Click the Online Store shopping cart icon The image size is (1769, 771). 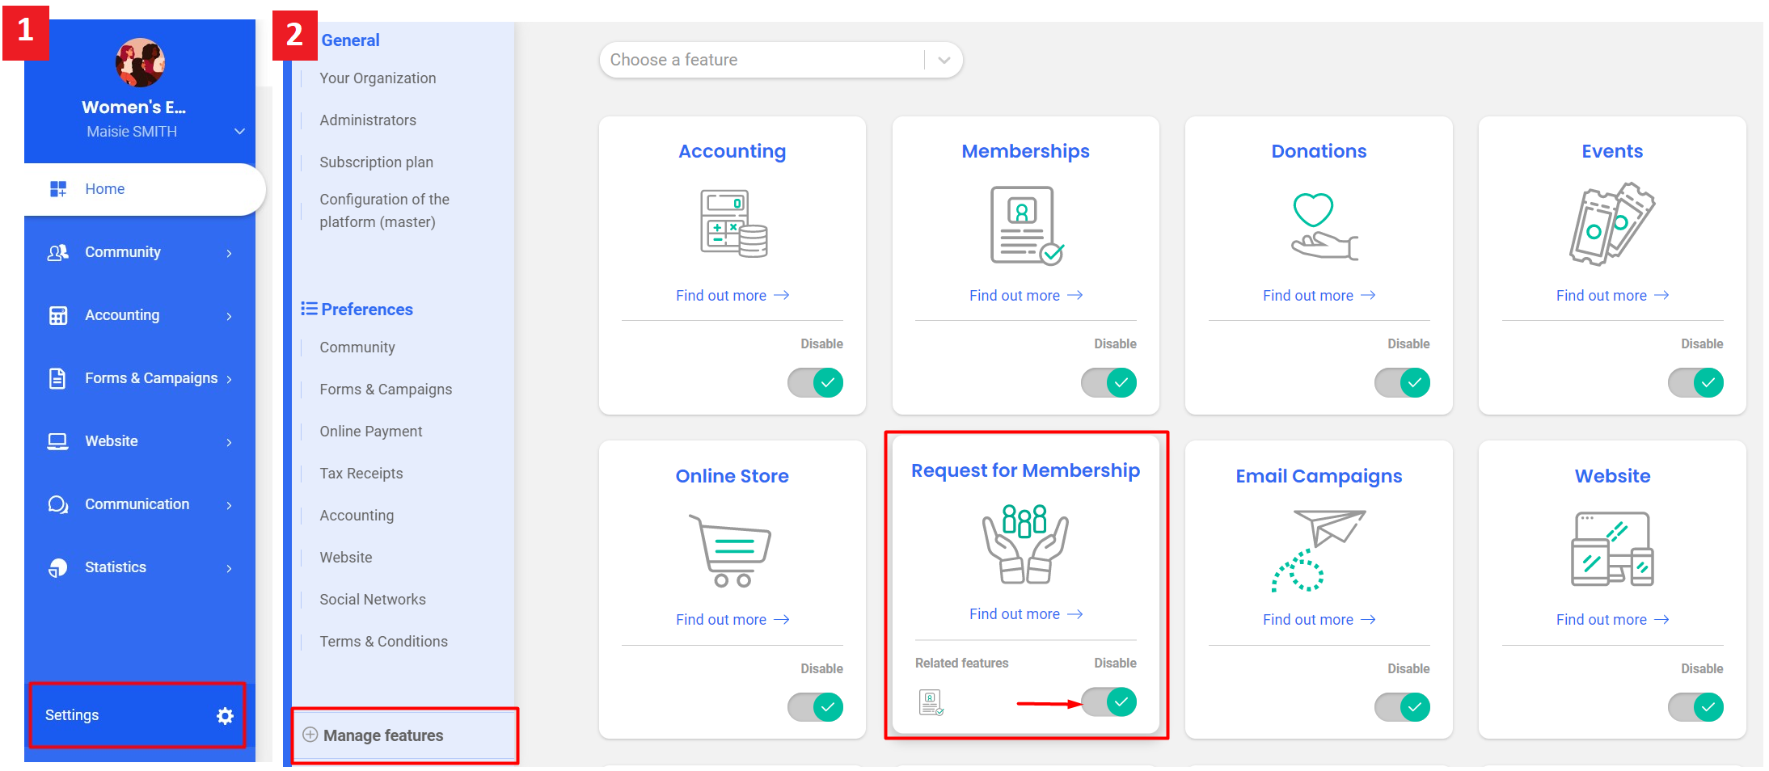pos(731,550)
